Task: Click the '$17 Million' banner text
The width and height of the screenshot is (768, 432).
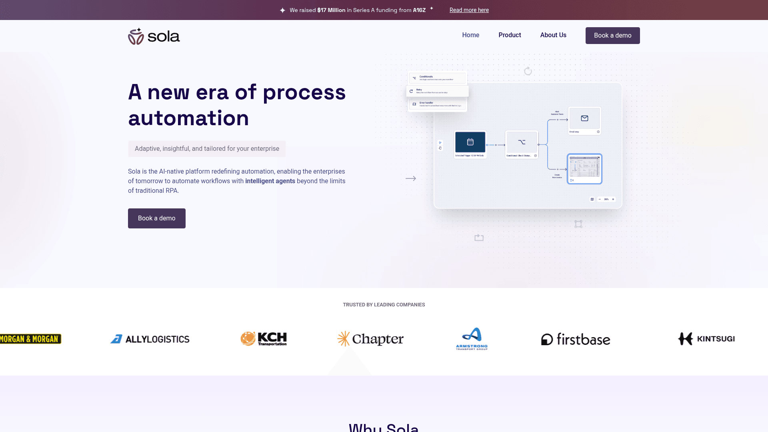Action: 331,10
